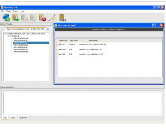
Task: Click the wizard wand toolbar icon
Action: [x=52, y=18]
